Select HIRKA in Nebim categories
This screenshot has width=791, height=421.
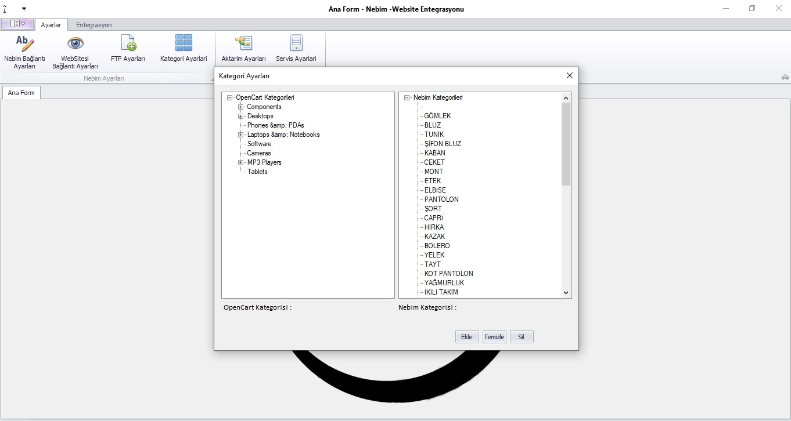coord(434,227)
